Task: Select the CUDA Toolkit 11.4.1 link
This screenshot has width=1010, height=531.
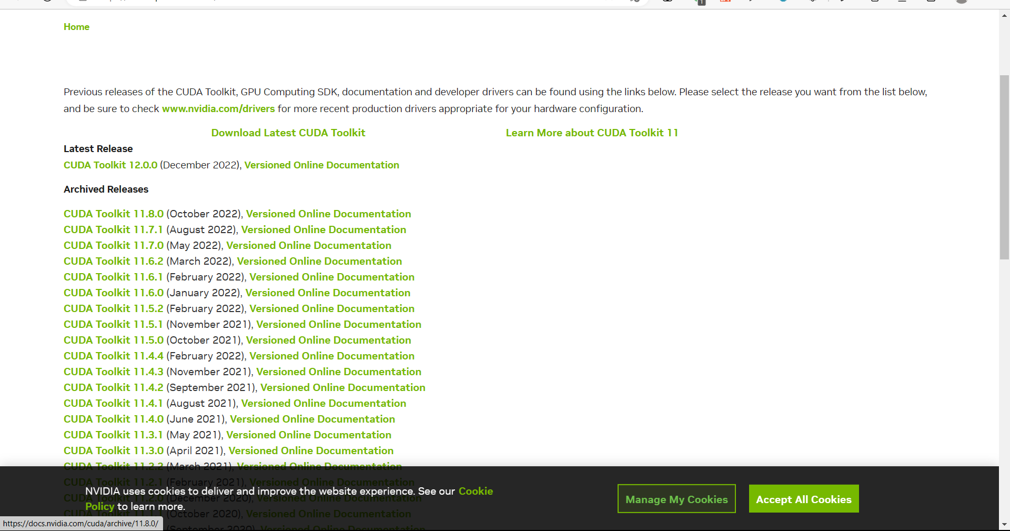Action: click(114, 403)
